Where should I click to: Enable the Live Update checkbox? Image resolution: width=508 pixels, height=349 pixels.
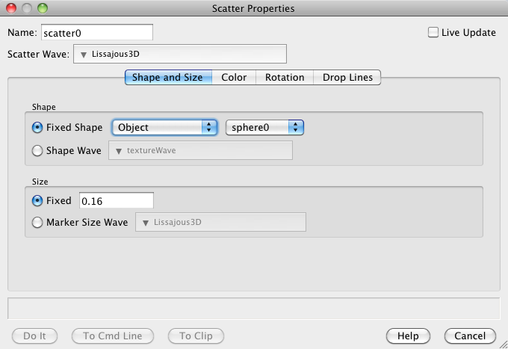tap(433, 32)
